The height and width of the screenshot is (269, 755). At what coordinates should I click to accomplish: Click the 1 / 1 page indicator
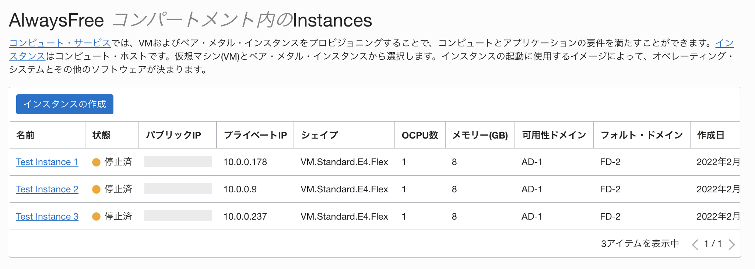tap(714, 244)
